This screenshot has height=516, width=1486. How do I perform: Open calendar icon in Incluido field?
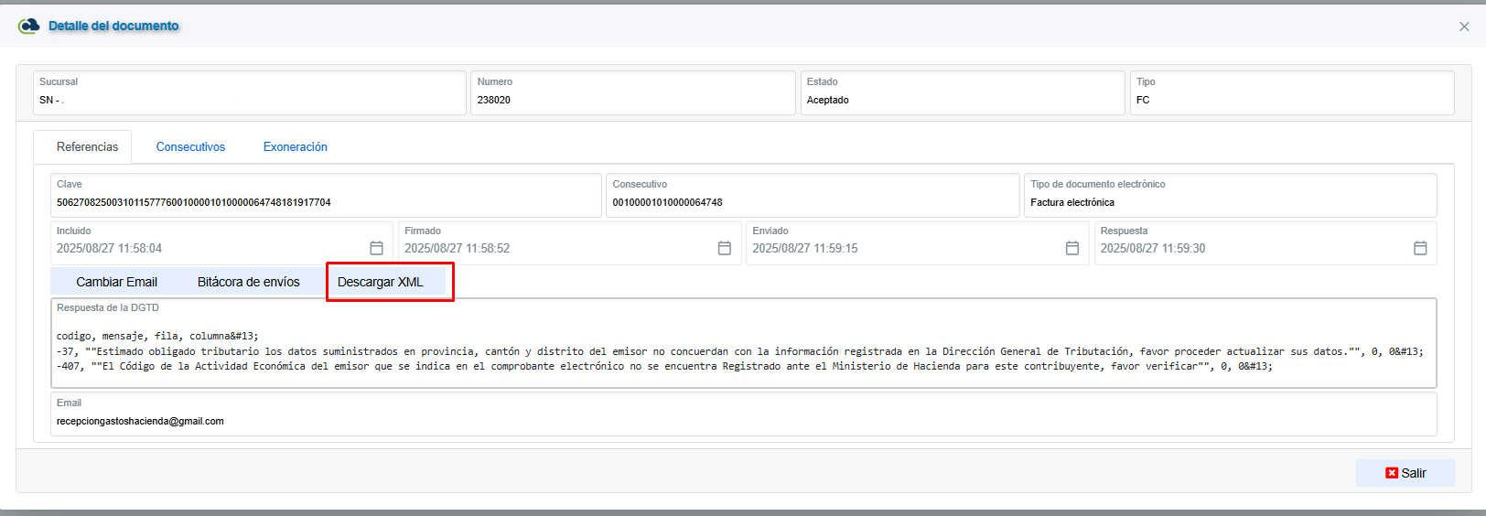coord(376,248)
